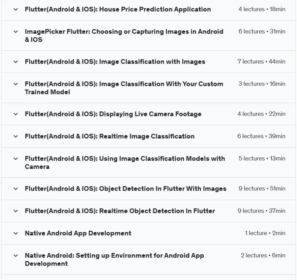Expand Image Classification with Images chevron
The image size is (297, 280).
coord(16,62)
